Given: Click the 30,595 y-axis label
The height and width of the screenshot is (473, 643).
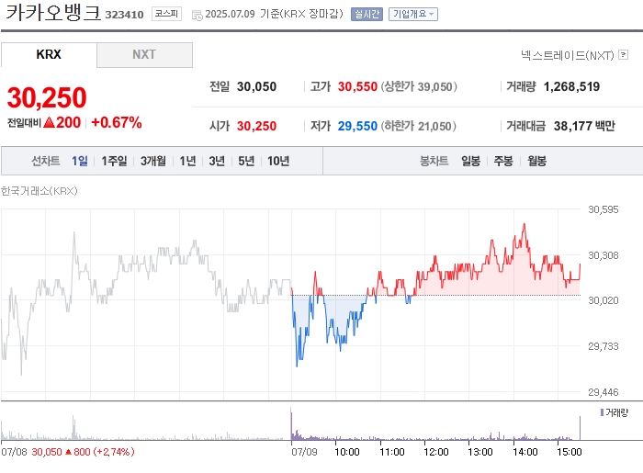Looking at the screenshot, I should pos(604,209).
